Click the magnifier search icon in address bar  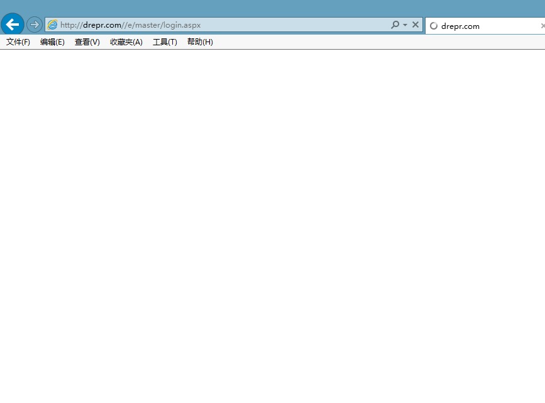[x=395, y=25]
